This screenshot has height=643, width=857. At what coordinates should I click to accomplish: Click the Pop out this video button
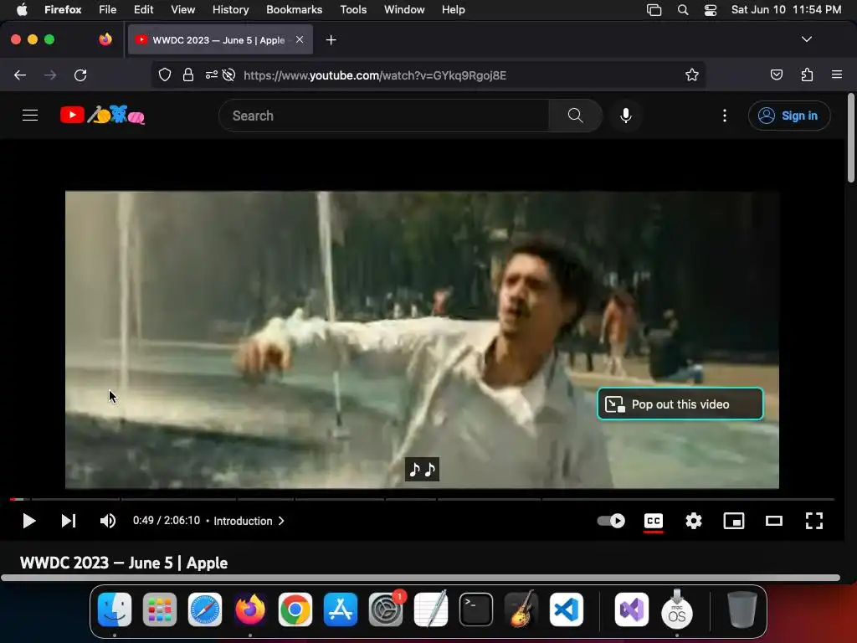tap(680, 404)
